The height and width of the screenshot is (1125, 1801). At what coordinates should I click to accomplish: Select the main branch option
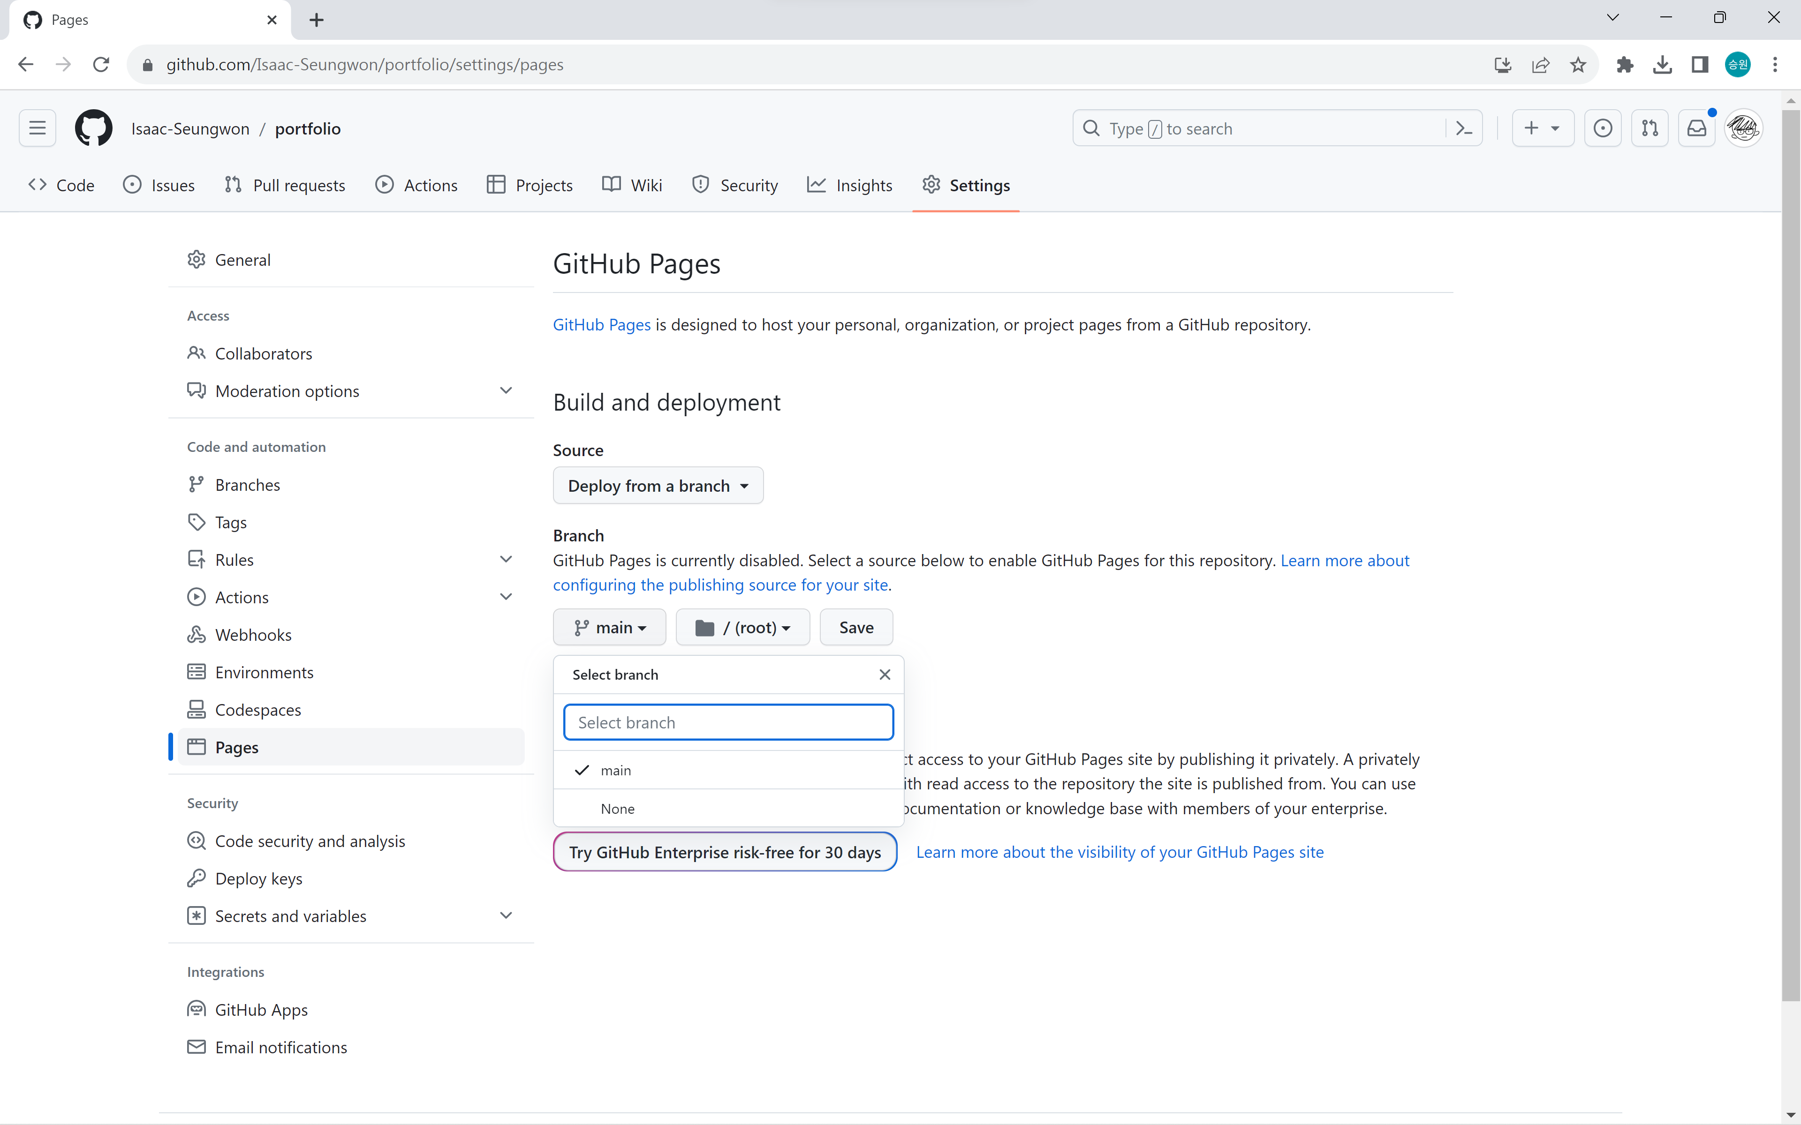point(616,770)
